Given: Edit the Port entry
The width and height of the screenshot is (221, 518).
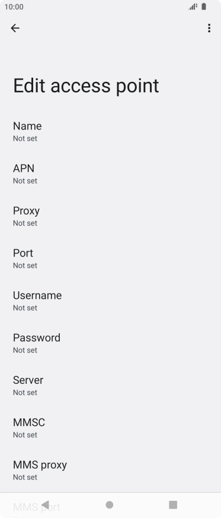Looking at the screenshot, I should 110,258.
